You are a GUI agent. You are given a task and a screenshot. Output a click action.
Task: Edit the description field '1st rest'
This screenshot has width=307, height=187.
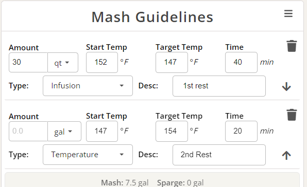point(219,86)
